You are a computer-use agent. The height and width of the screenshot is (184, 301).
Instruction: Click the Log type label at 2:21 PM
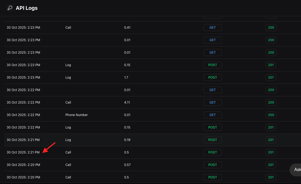pos(68,140)
